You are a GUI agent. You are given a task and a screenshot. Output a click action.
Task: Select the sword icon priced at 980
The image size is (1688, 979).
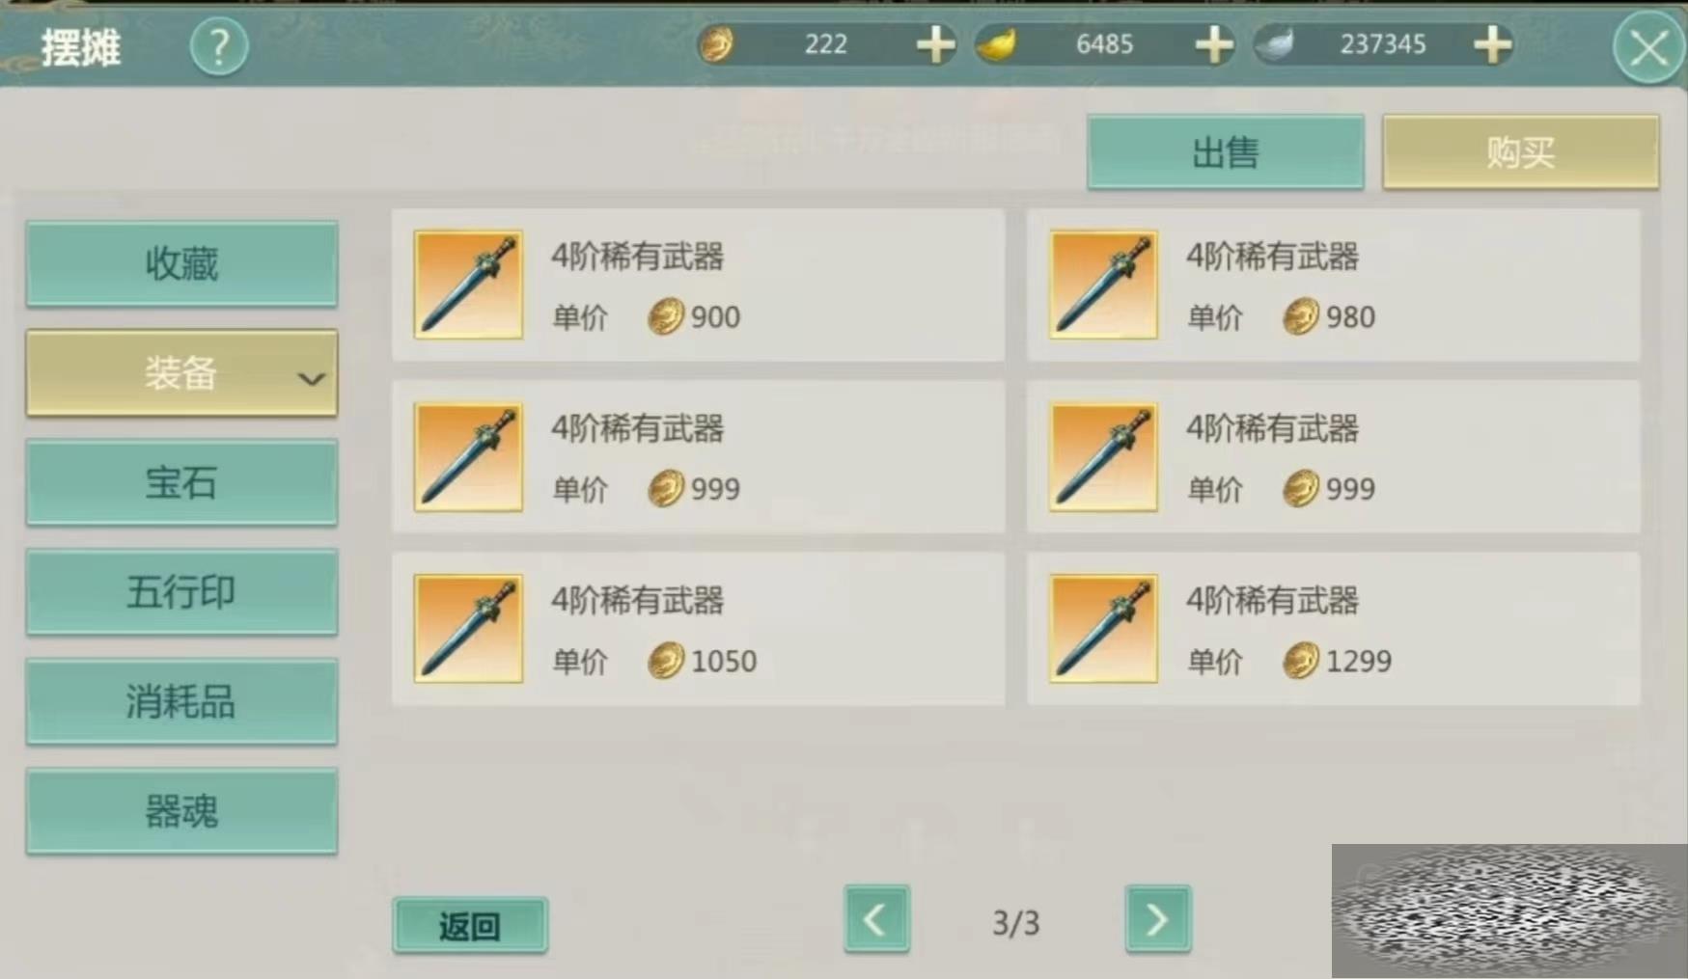(1103, 285)
